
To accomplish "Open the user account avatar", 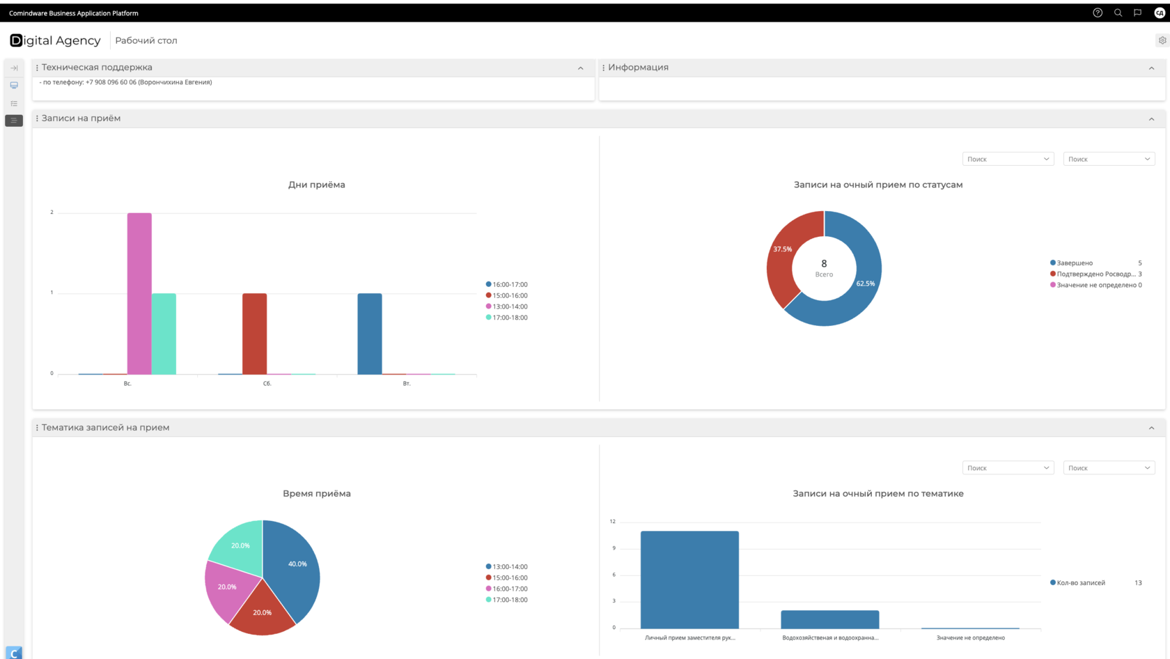I will coord(1160,13).
